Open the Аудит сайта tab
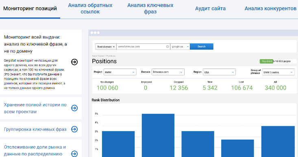 [210, 9]
